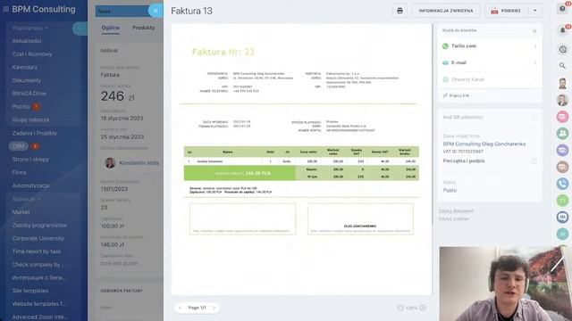572x321 pixels.
Task: Open the brown chat bubble icon
Action: [x=562, y=167]
